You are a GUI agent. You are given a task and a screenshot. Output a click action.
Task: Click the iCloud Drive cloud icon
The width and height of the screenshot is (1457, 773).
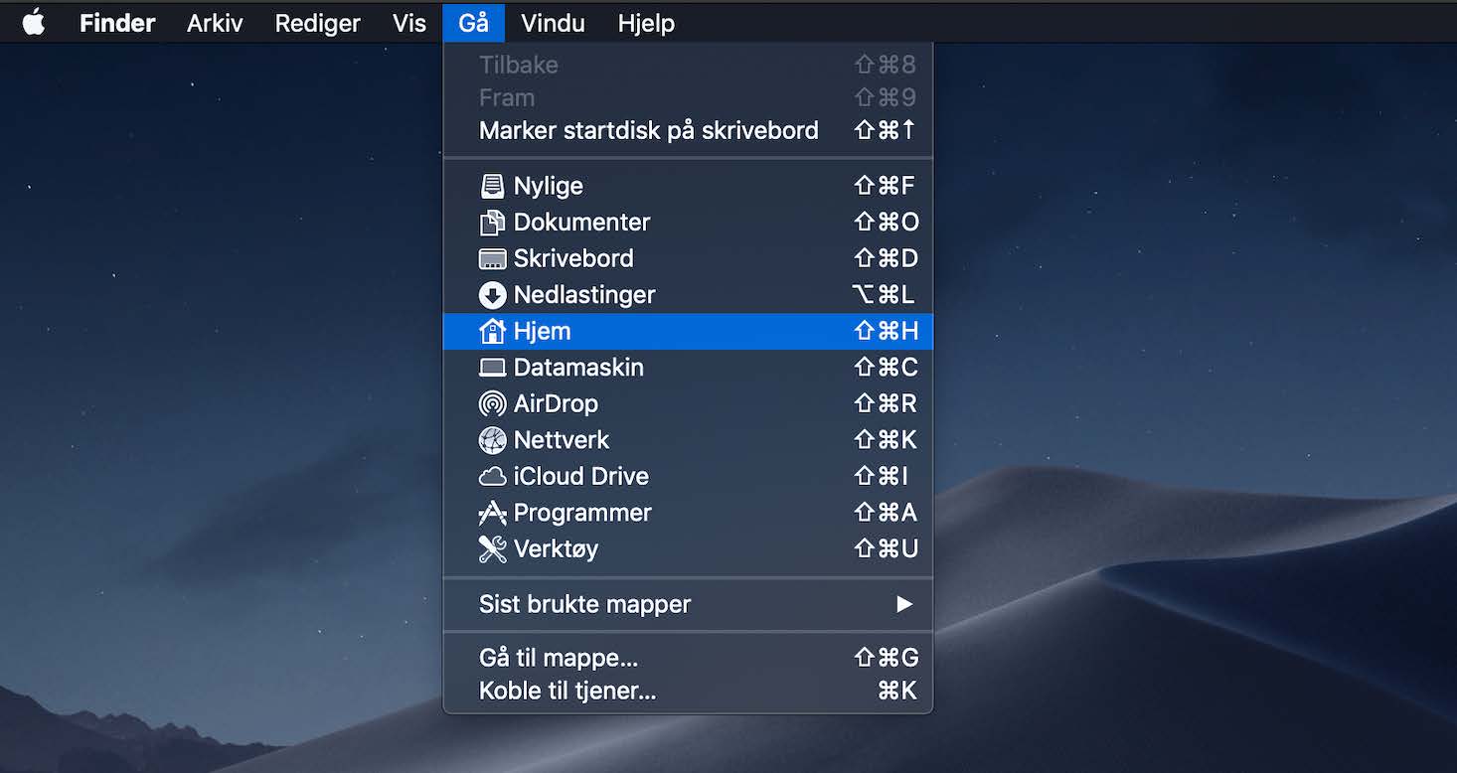coord(492,477)
